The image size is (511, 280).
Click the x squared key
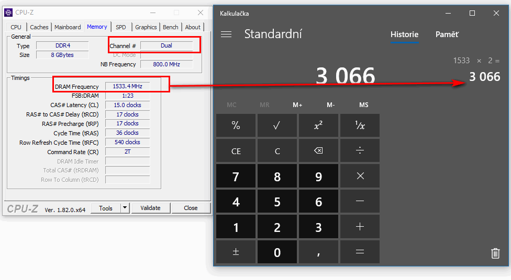[x=318, y=125]
